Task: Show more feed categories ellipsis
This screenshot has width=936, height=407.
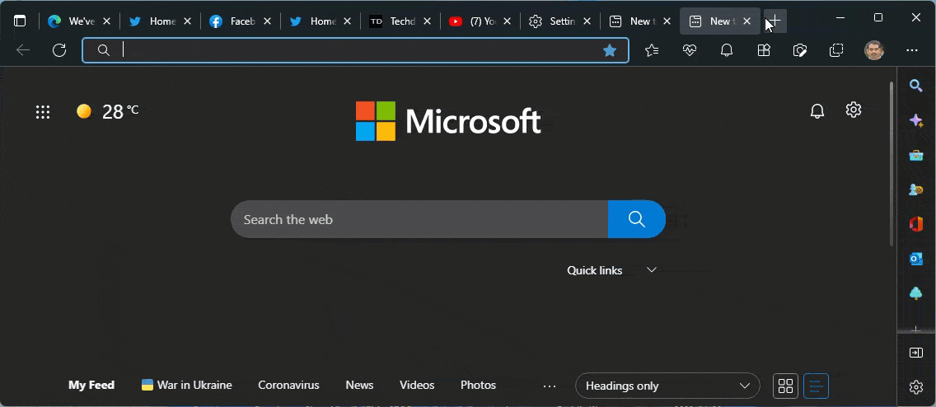Action: point(550,386)
